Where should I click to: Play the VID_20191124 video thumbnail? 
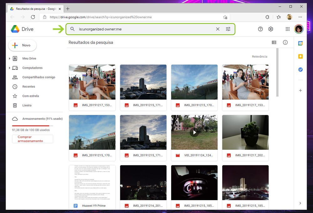tap(194, 132)
